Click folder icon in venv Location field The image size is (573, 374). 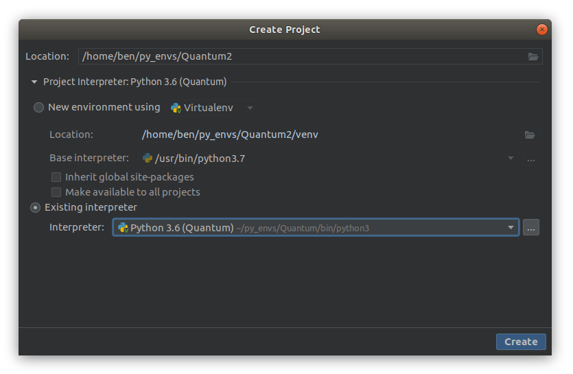529,135
